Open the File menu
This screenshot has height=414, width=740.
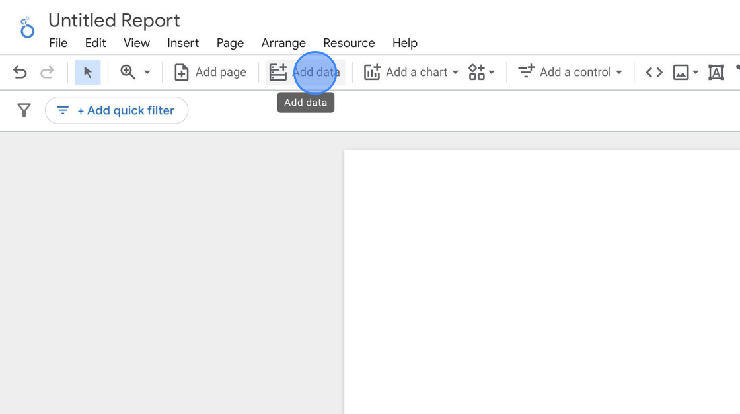pos(59,43)
